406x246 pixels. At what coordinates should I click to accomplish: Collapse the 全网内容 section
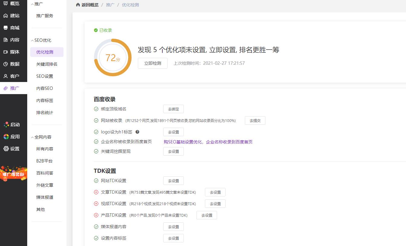click(32, 137)
